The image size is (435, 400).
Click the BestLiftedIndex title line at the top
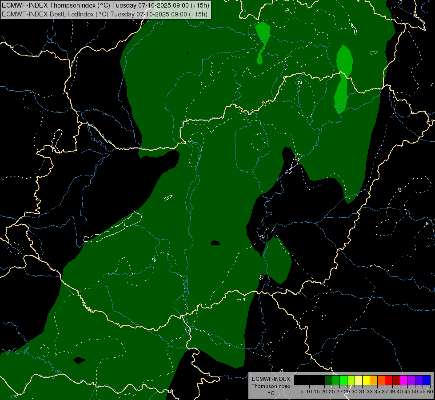click(104, 14)
